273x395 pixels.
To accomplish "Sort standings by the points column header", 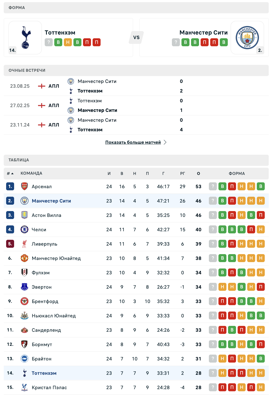I will coord(198,173).
